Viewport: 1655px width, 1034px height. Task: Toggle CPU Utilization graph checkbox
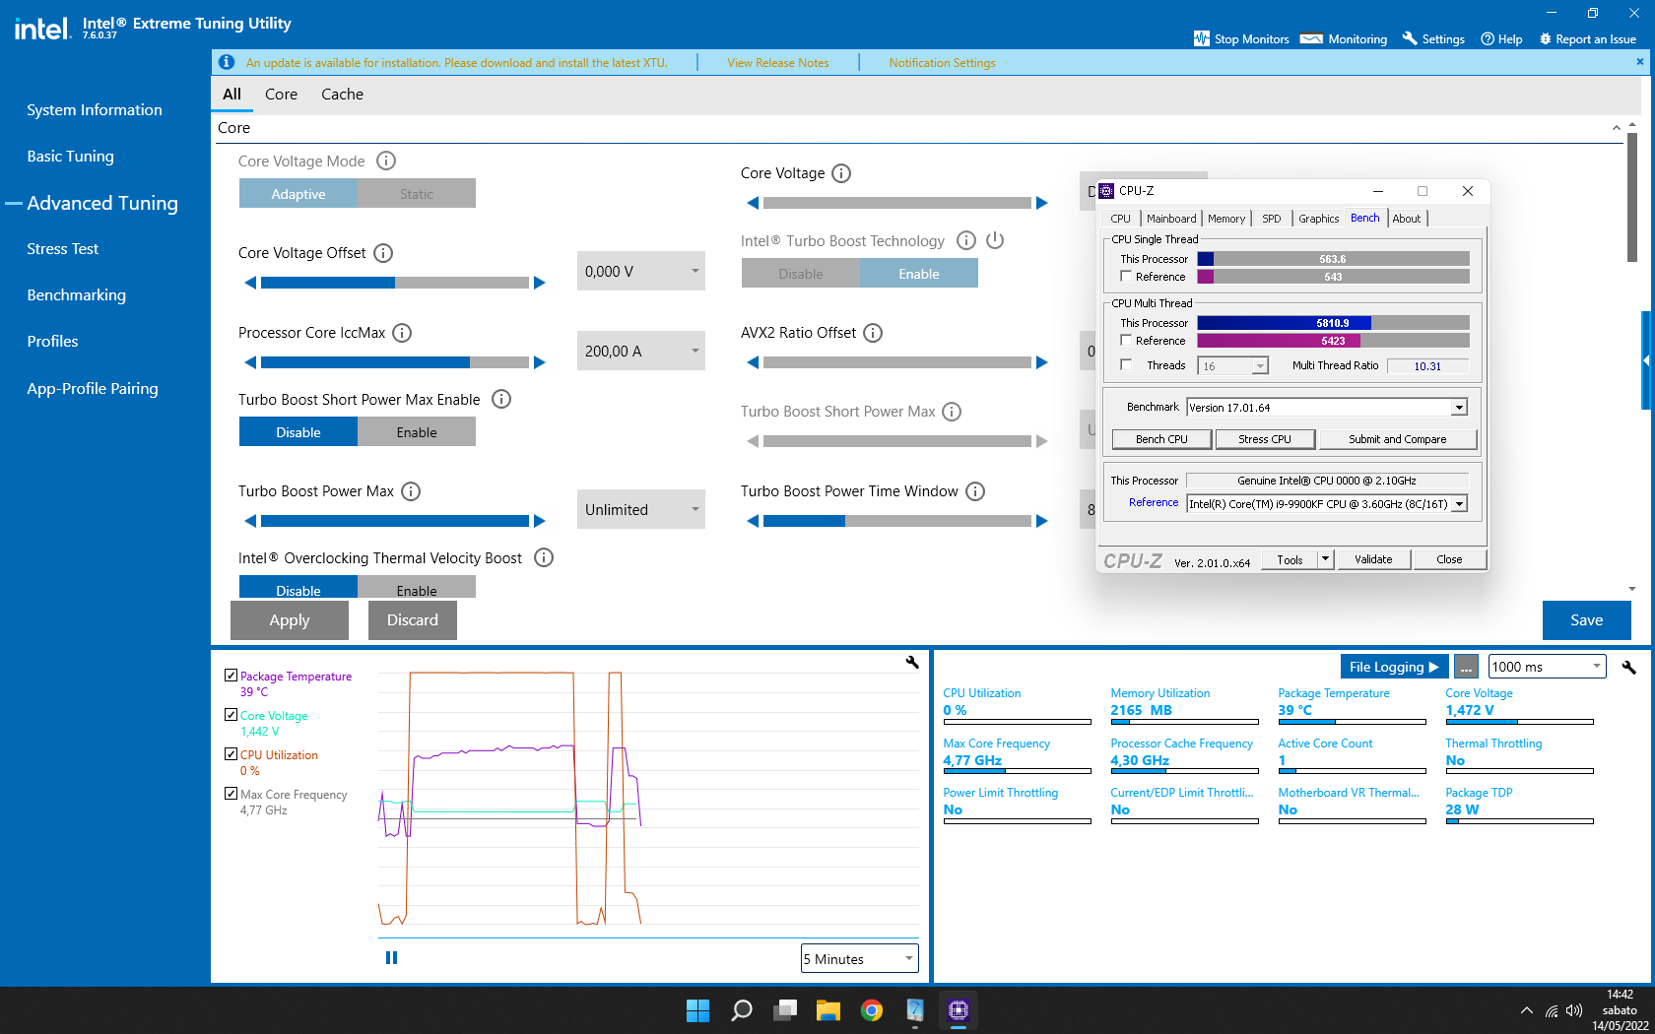(231, 754)
